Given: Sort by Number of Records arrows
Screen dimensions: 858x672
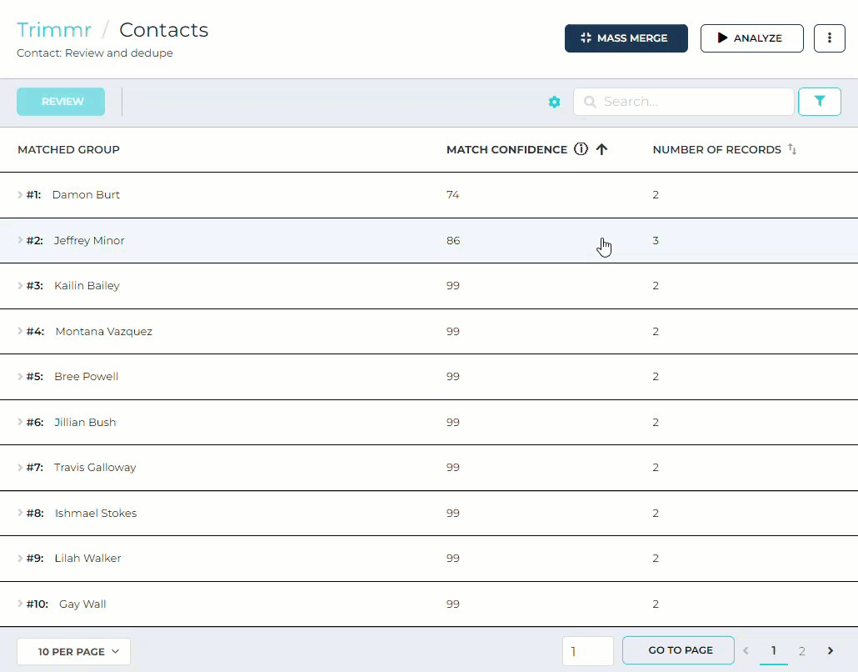Looking at the screenshot, I should [792, 149].
